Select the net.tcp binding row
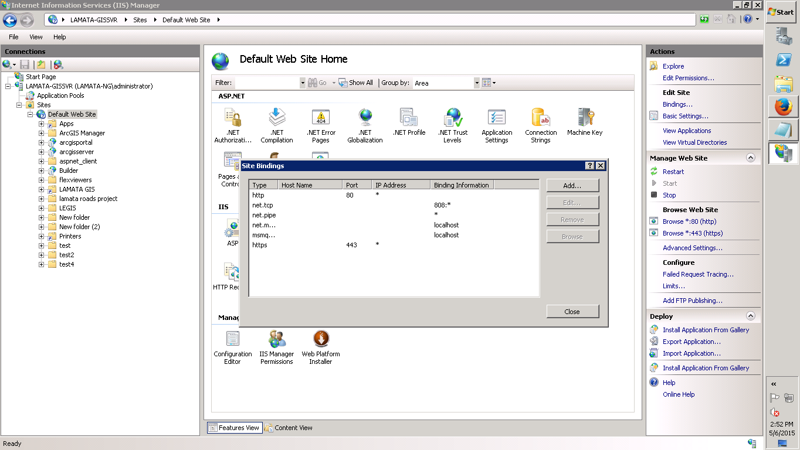The width and height of the screenshot is (800, 450). [x=394, y=205]
